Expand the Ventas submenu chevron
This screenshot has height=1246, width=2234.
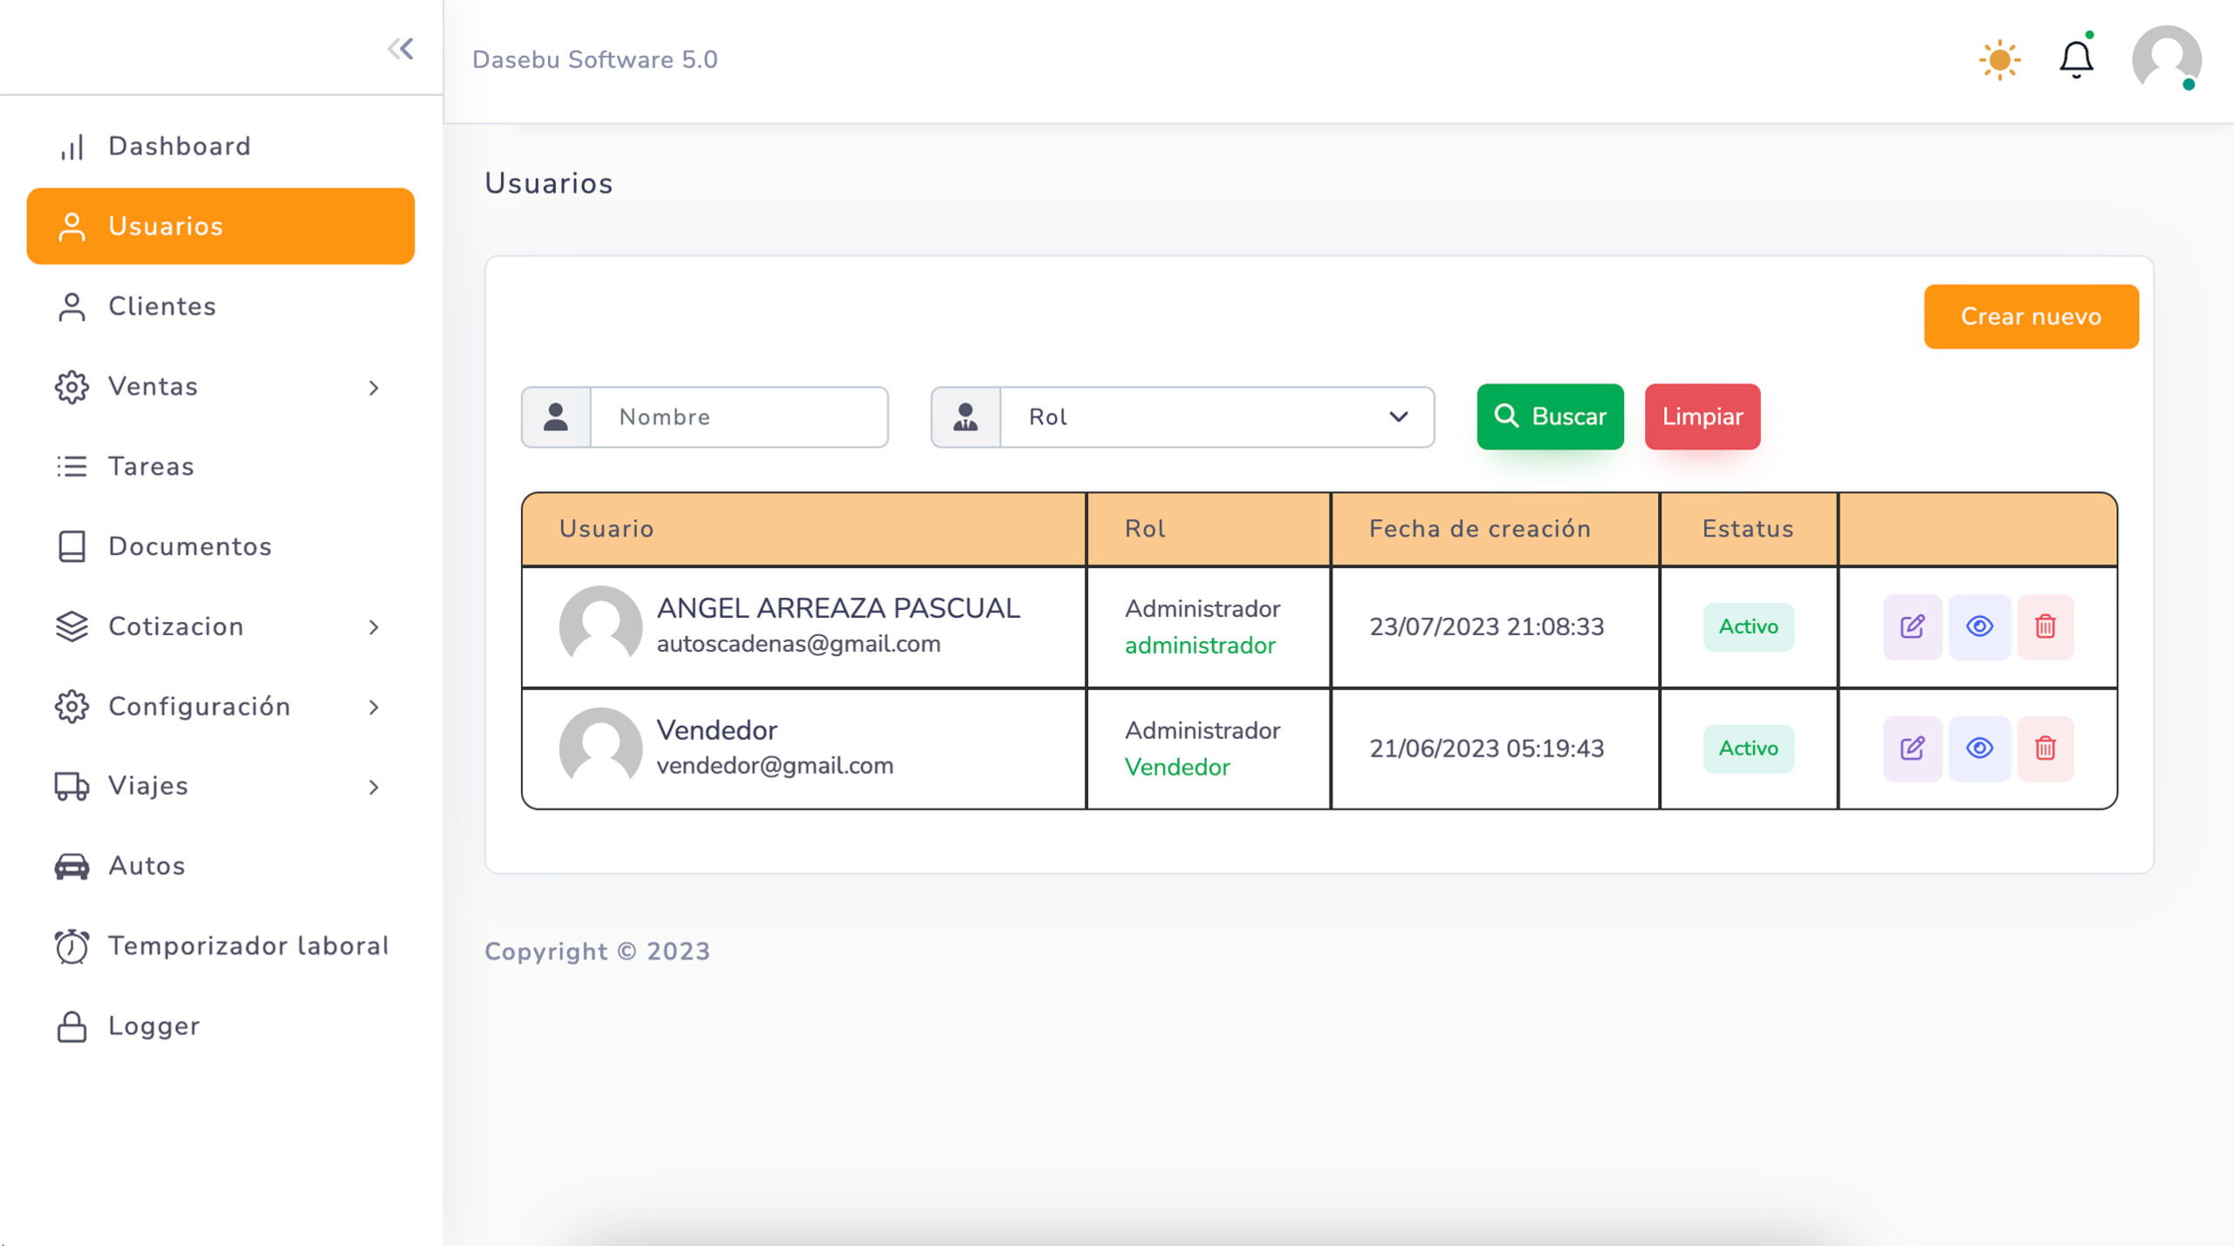coord(373,387)
